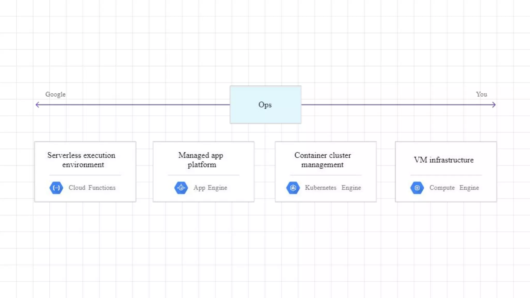The width and height of the screenshot is (530, 298).
Task: Select the Kubernetes Engine text label
Action: coord(333,188)
